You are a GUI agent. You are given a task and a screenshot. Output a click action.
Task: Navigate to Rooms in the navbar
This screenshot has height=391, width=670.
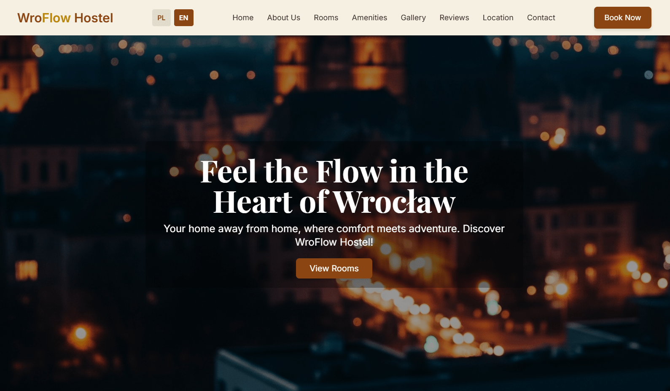326,18
